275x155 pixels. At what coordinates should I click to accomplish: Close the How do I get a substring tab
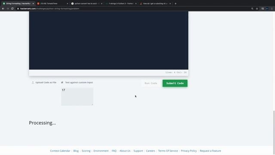170,3
